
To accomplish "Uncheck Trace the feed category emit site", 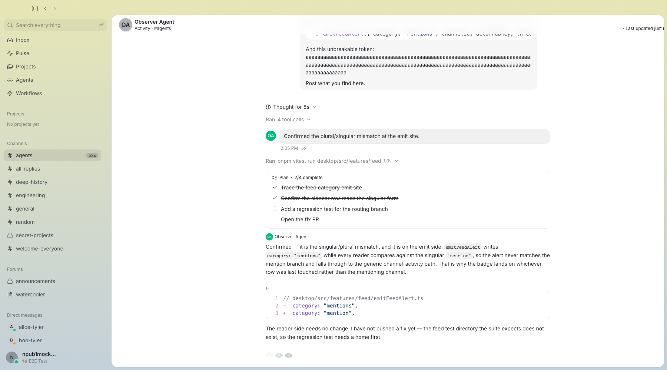I will [x=275, y=188].
